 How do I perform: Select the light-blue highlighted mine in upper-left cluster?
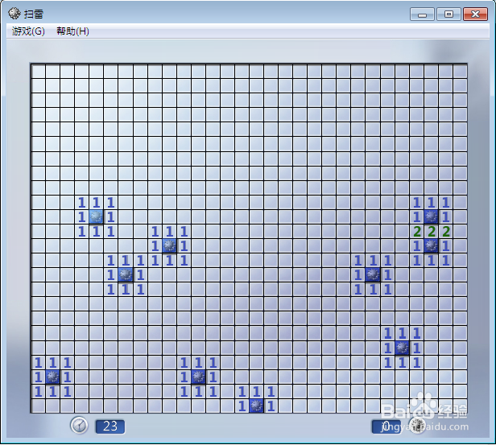tap(96, 216)
